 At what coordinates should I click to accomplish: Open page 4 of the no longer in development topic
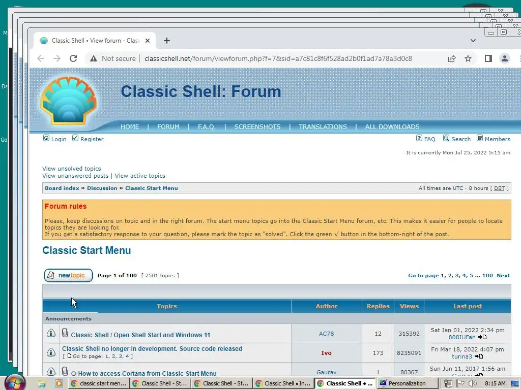[127, 356]
